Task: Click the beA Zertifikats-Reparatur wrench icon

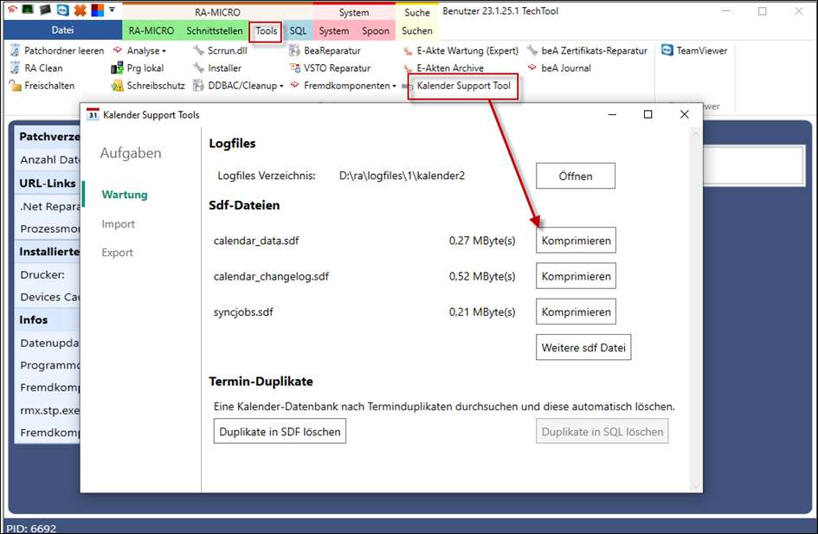Action: [x=532, y=50]
